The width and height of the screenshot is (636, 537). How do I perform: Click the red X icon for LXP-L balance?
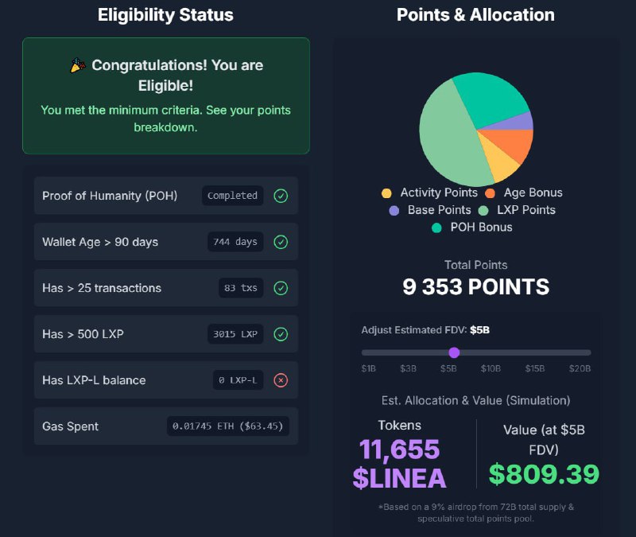coord(281,380)
